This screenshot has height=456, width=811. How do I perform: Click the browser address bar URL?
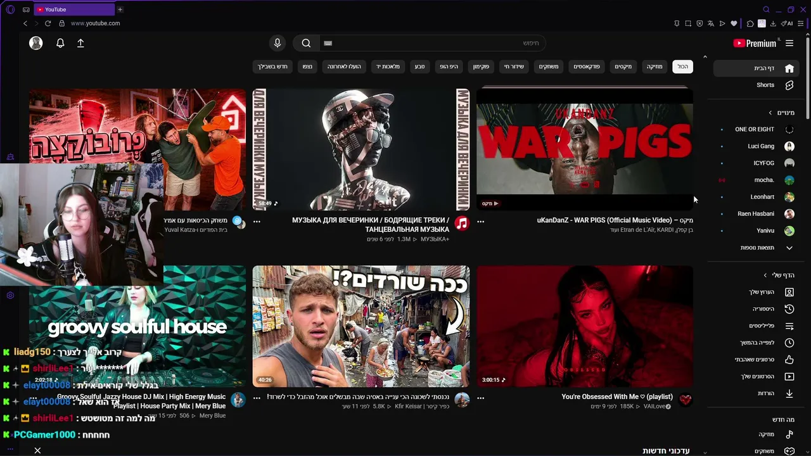tap(95, 23)
